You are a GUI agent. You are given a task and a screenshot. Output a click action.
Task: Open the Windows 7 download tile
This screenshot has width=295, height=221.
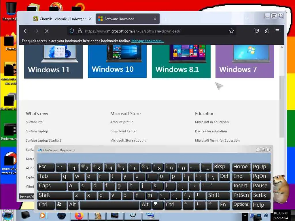[245, 62]
